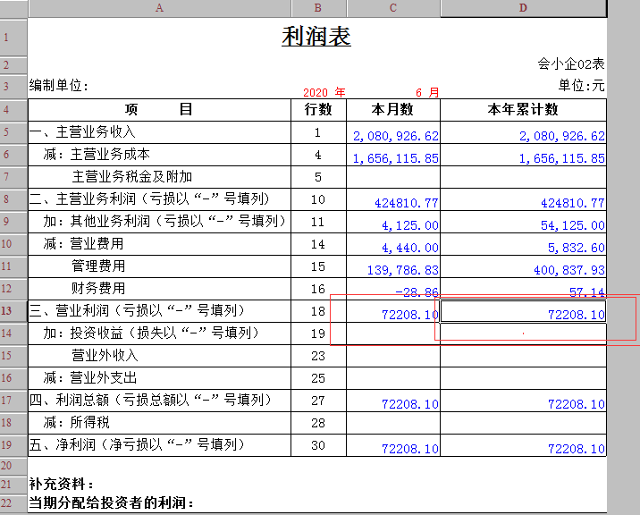The height and width of the screenshot is (515, 640).
Task: Select the 主营业务税金及附加 cell
Action: point(159,177)
